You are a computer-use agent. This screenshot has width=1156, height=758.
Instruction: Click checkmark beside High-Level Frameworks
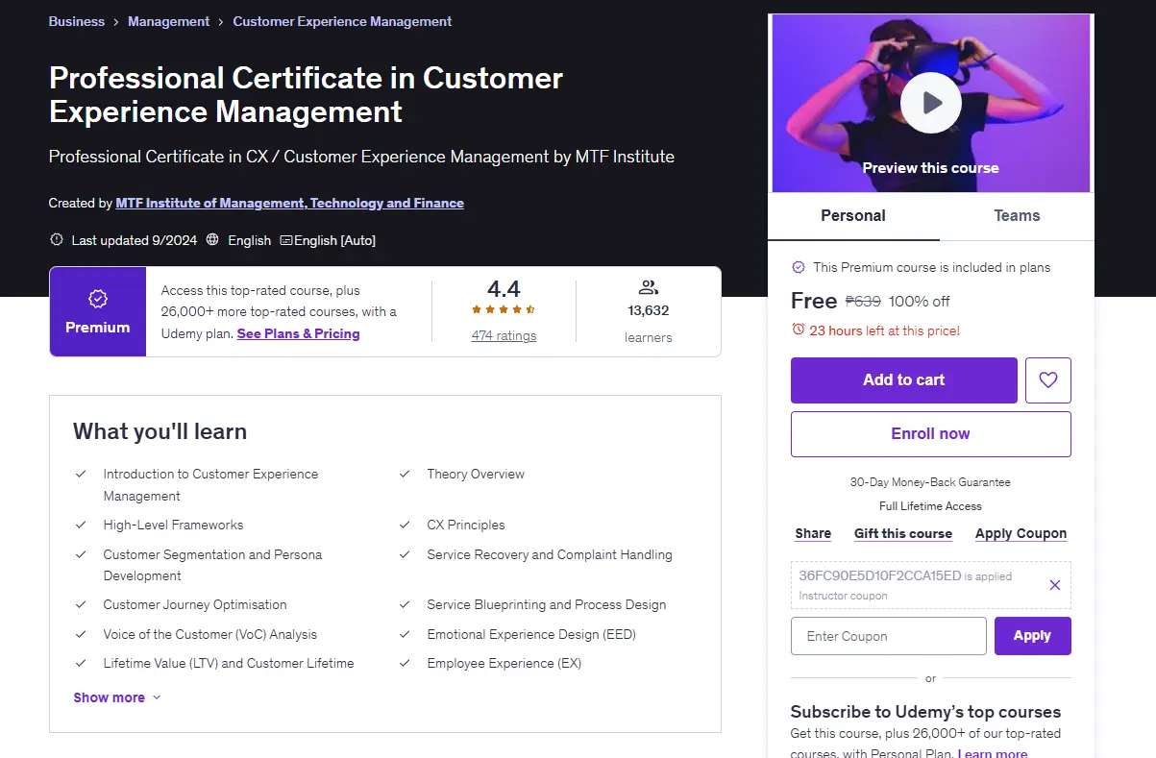pyautogui.click(x=81, y=525)
